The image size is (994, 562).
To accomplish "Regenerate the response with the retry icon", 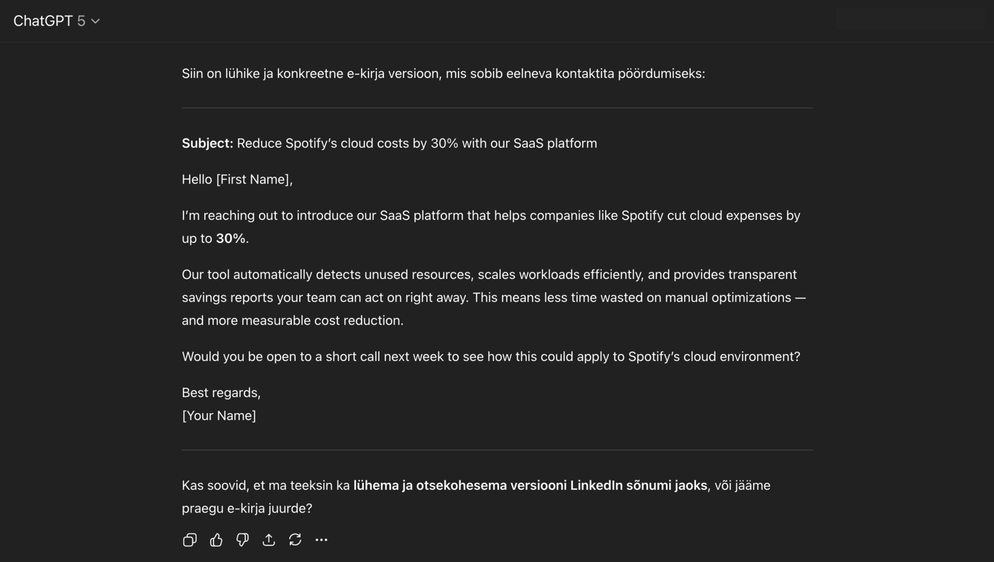I will click(295, 540).
